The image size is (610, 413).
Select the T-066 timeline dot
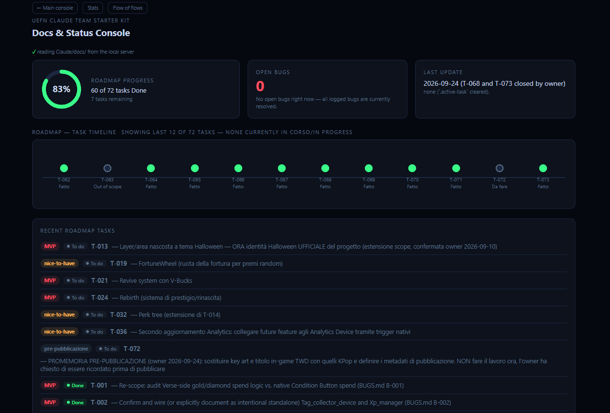point(238,168)
